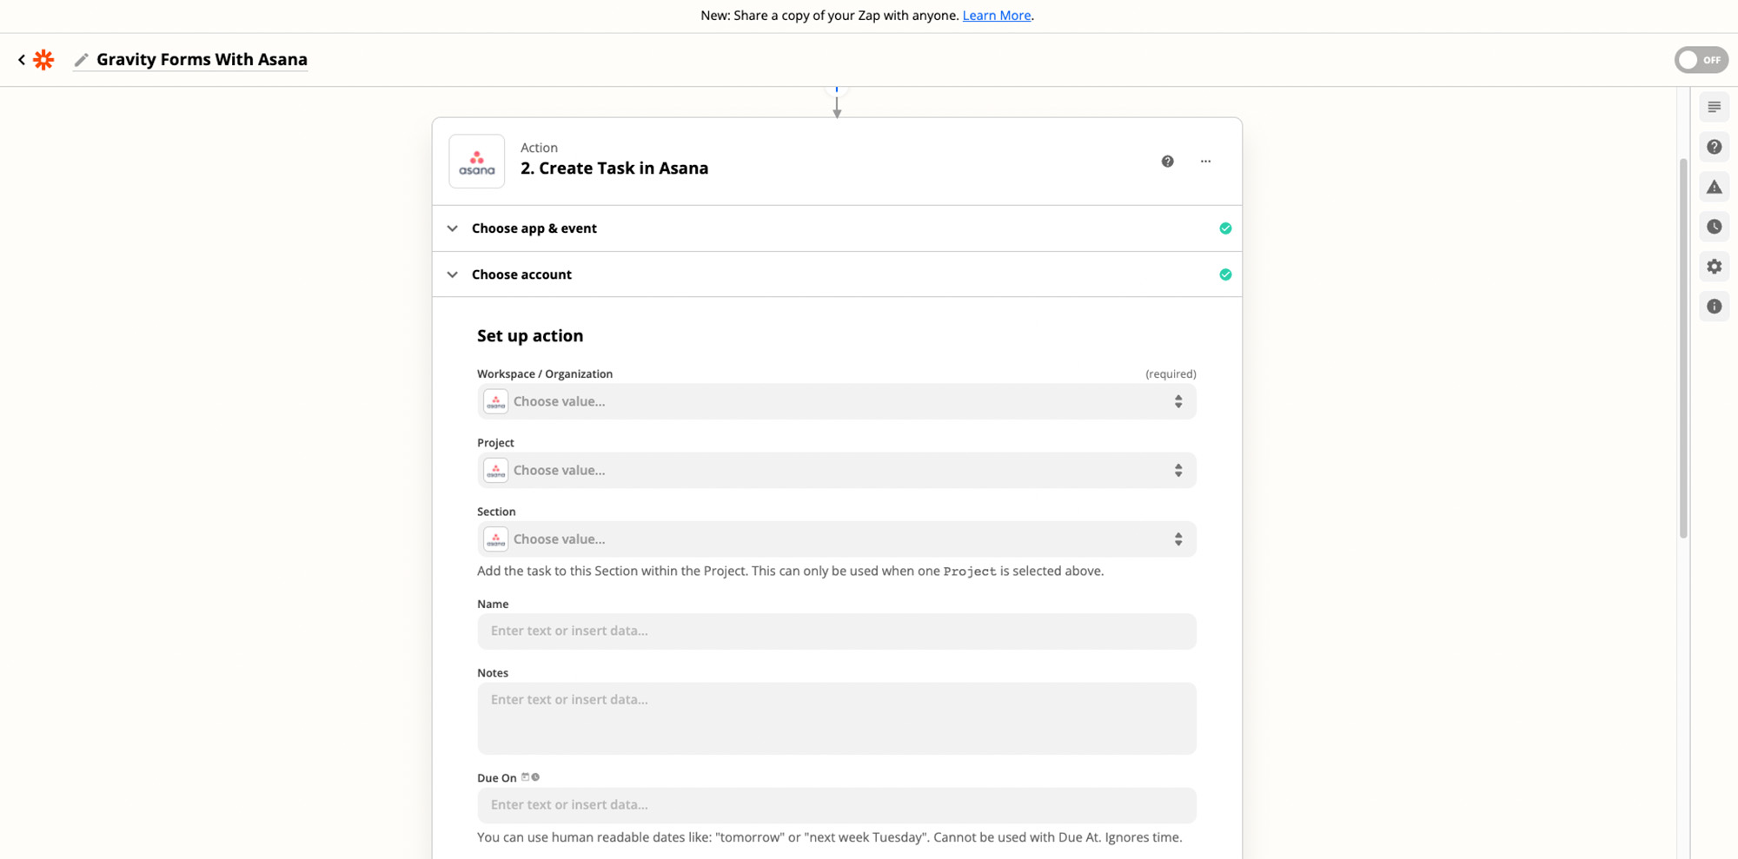1738x859 pixels.
Task: Open the Learn More link
Action: pyautogui.click(x=996, y=16)
